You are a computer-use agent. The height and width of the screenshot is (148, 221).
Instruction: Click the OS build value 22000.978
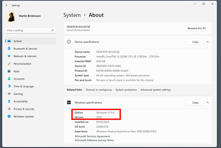102,127
